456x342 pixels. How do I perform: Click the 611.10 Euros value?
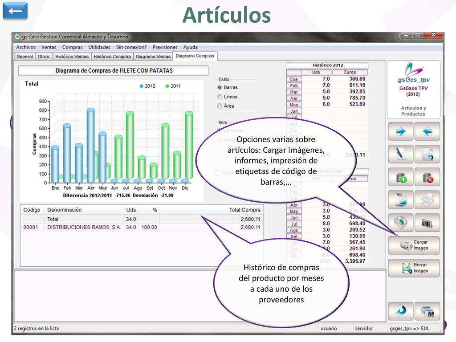pyautogui.click(x=357, y=85)
